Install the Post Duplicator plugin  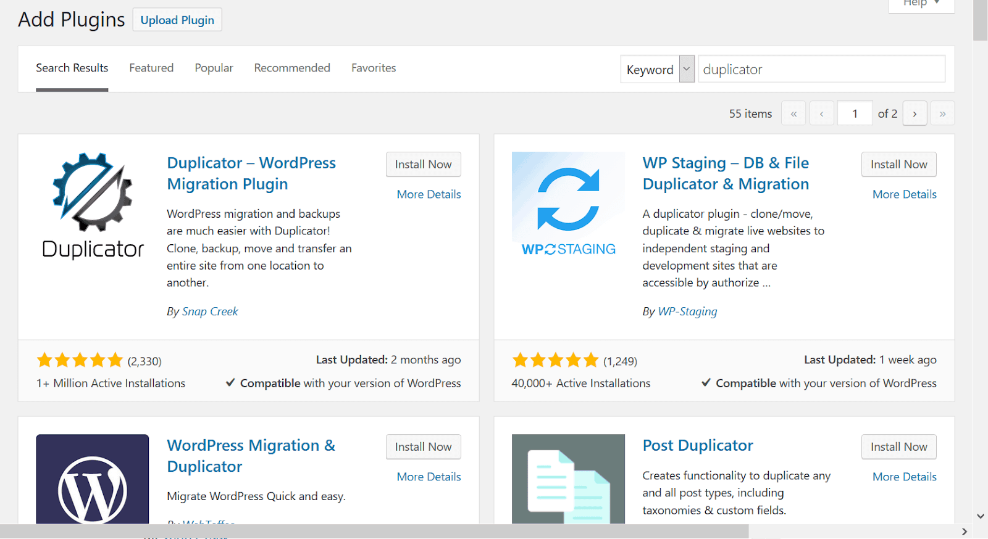coord(899,446)
